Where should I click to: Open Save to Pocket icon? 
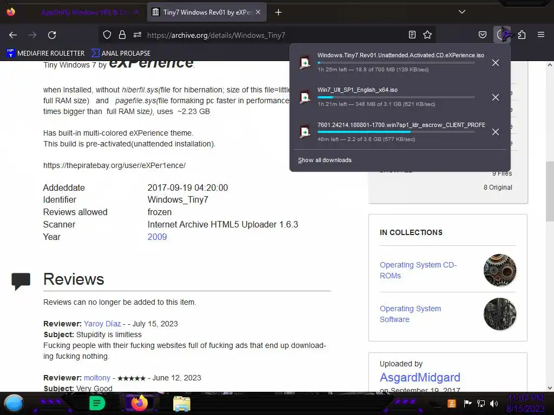click(483, 35)
